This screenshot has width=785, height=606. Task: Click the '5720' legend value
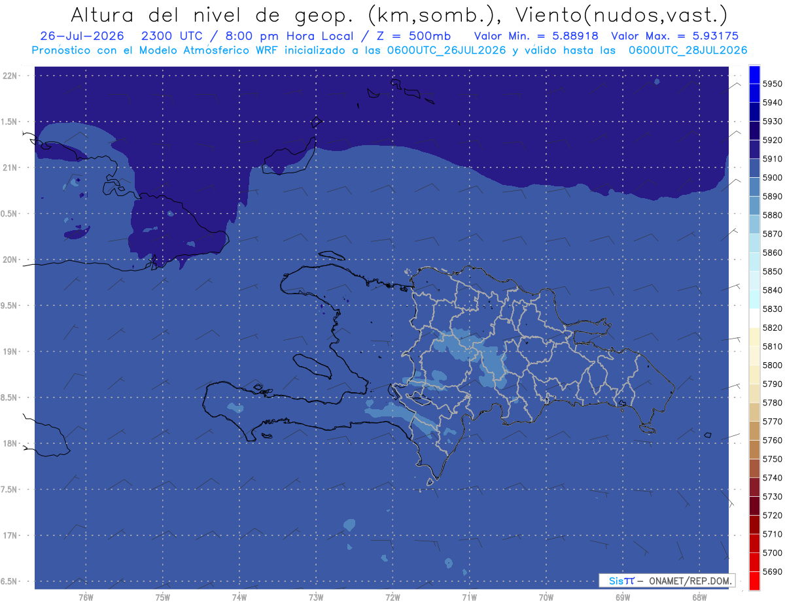click(x=773, y=515)
